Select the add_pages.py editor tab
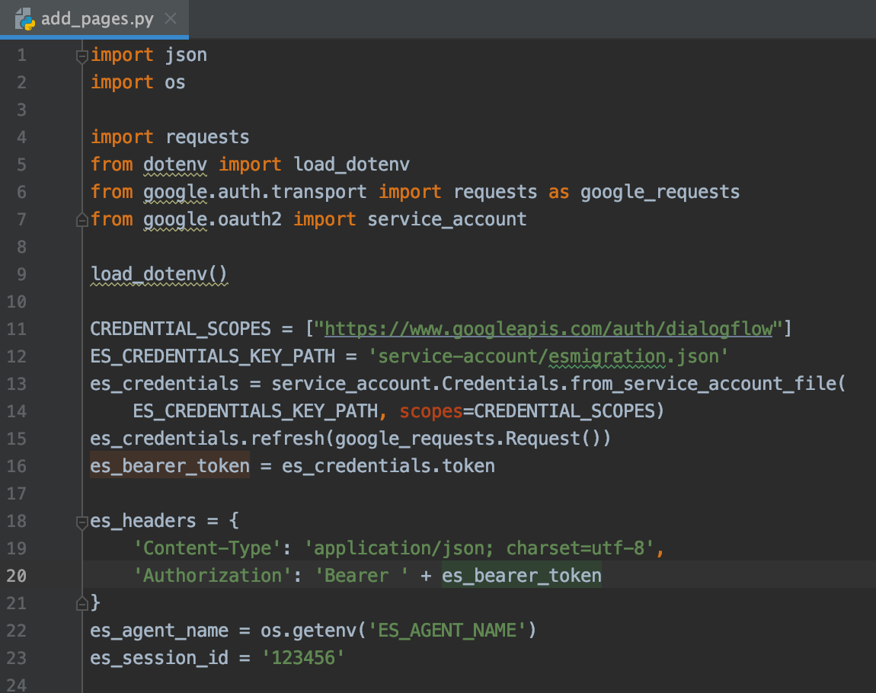The image size is (876, 693). click(97, 19)
